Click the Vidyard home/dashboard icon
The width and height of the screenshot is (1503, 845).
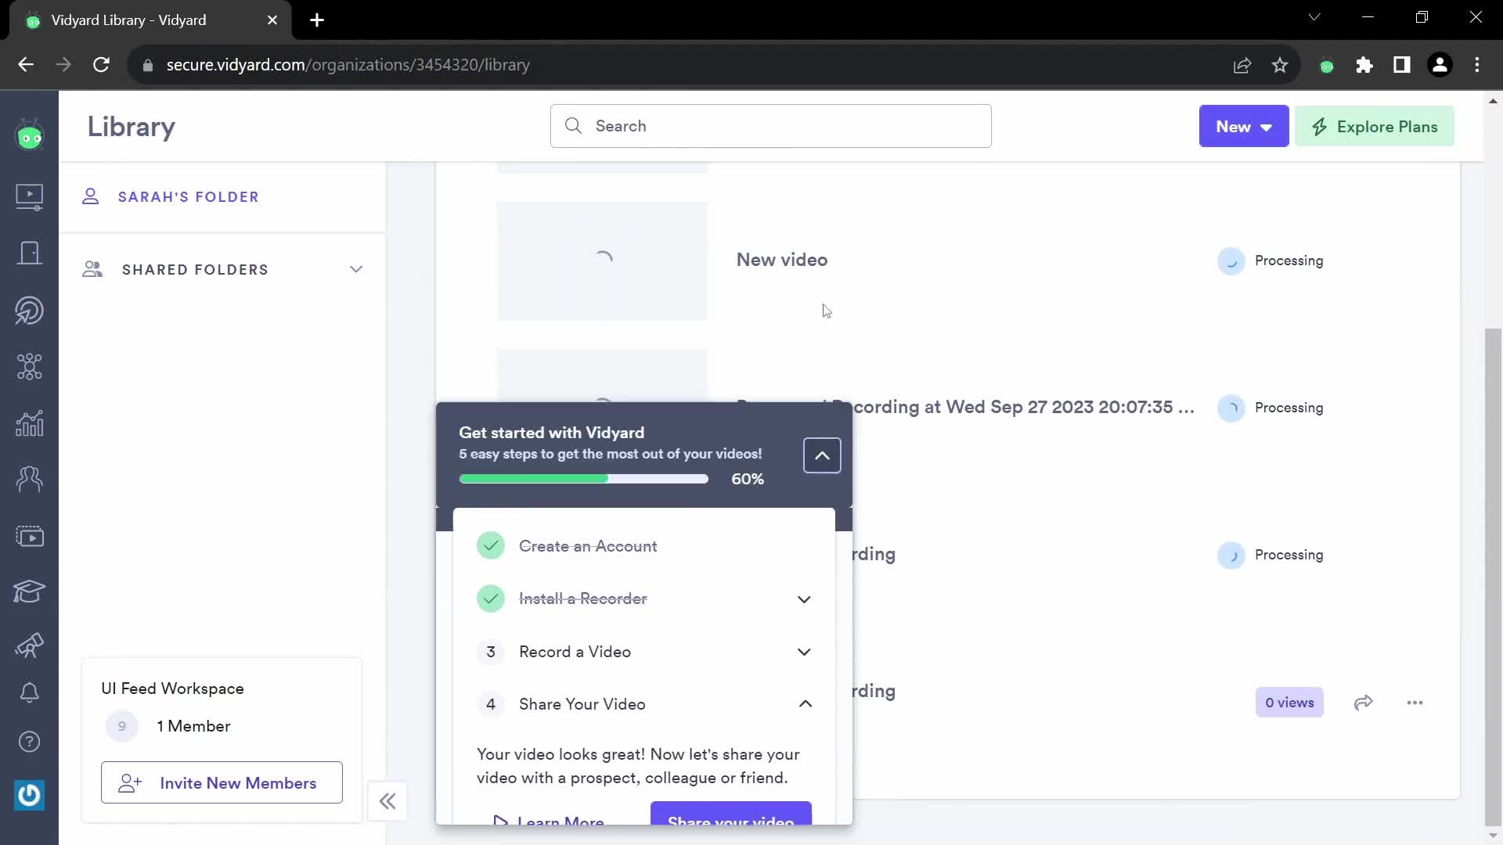[29, 136]
